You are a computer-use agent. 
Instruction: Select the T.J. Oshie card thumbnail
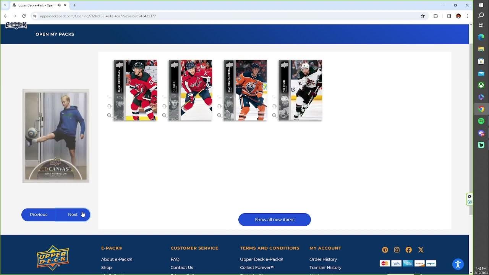point(190,90)
